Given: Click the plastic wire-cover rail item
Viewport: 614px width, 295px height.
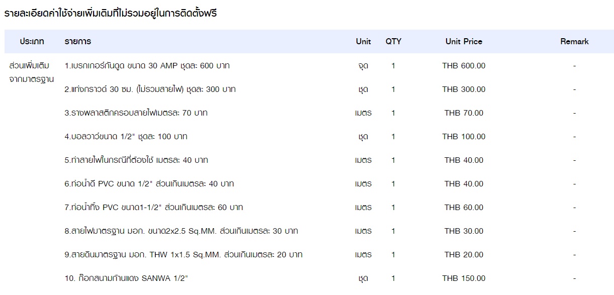Looking at the screenshot, I should [x=136, y=113].
